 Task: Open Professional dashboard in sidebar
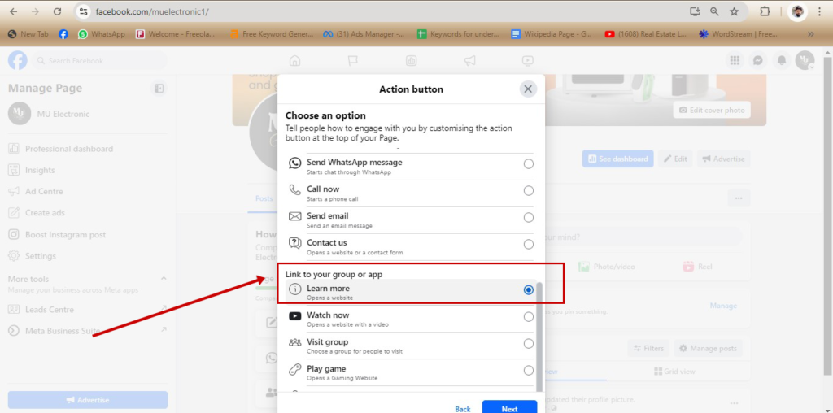[x=69, y=149]
